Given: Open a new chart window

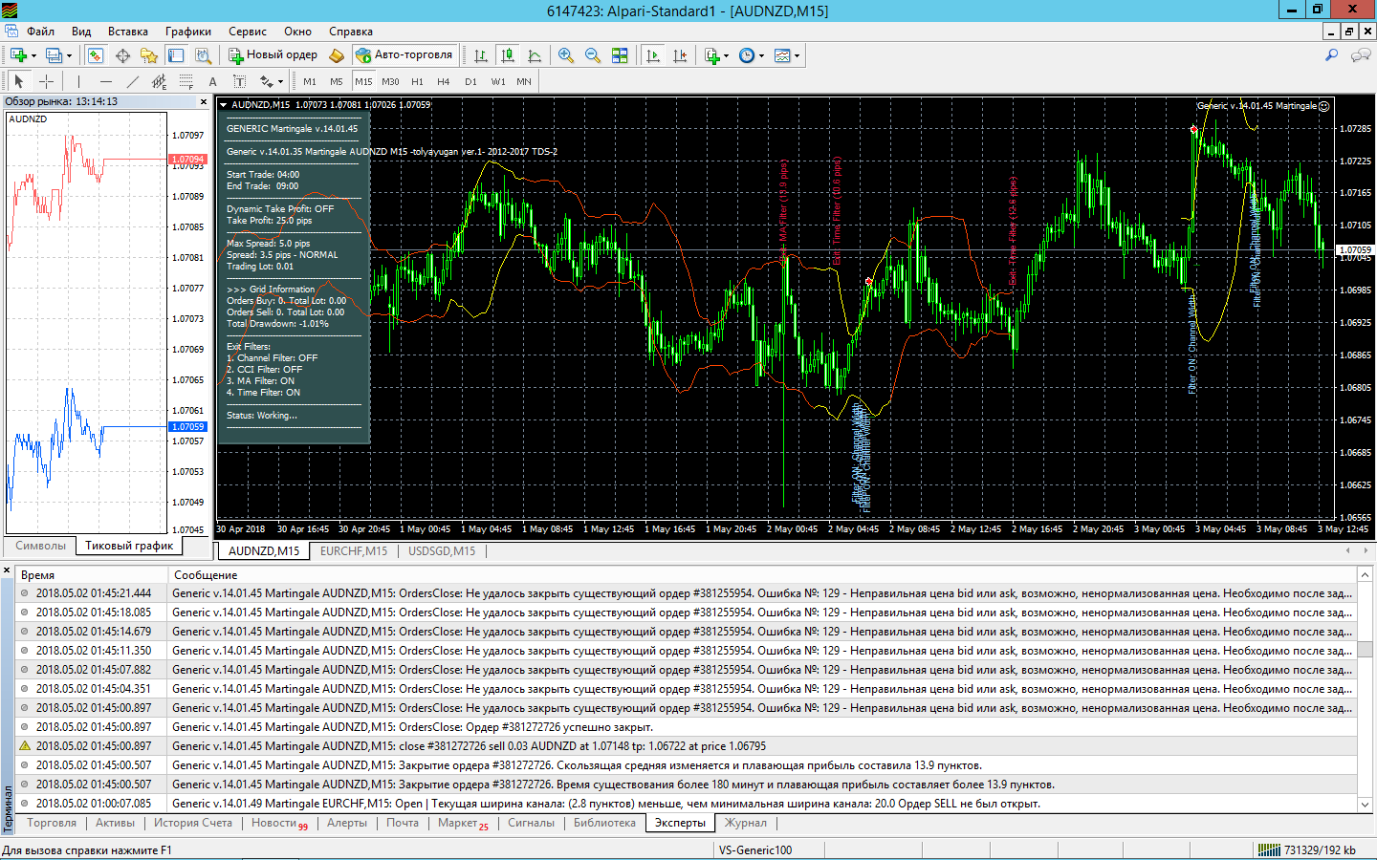Looking at the screenshot, I should point(18,55).
